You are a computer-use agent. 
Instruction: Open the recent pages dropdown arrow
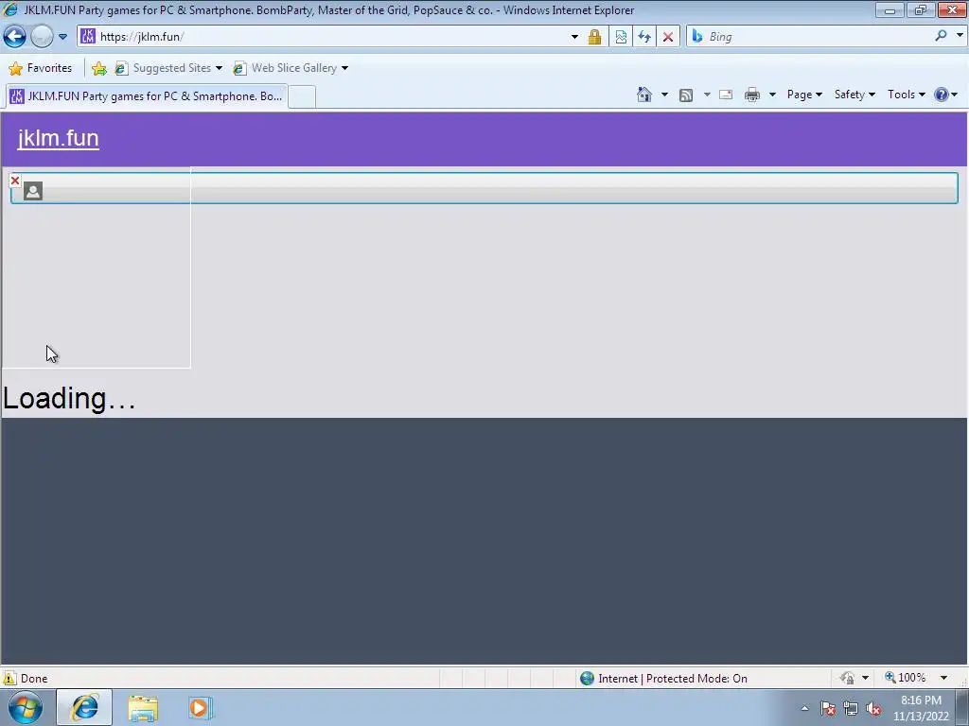point(62,37)
